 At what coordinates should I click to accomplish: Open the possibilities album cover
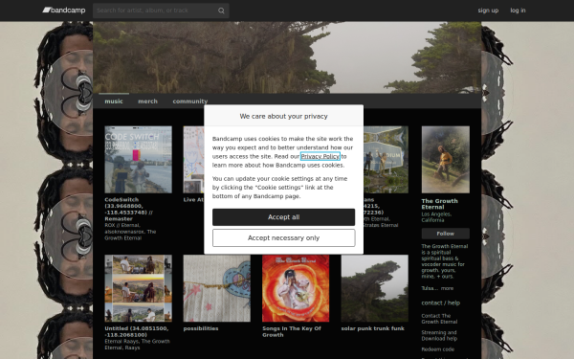[x=217, y=288]
